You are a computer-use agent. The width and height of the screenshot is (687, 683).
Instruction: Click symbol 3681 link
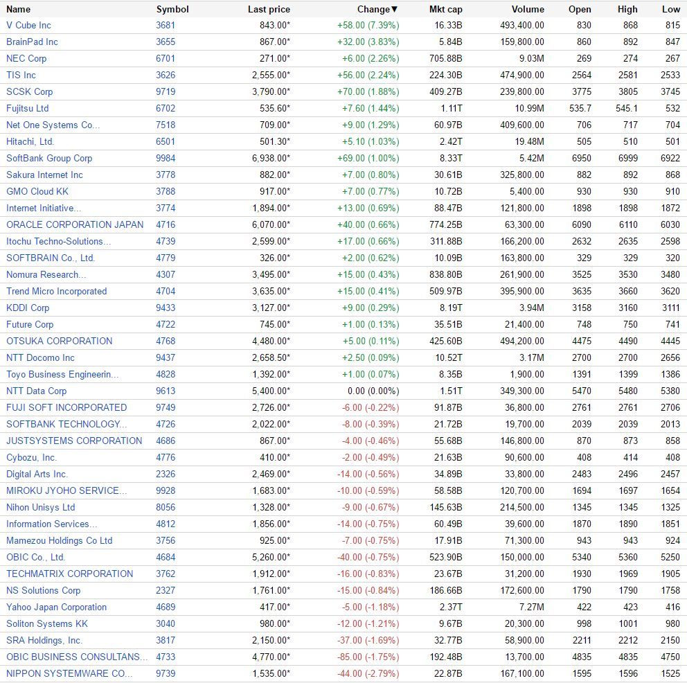(x=166, y=26)
